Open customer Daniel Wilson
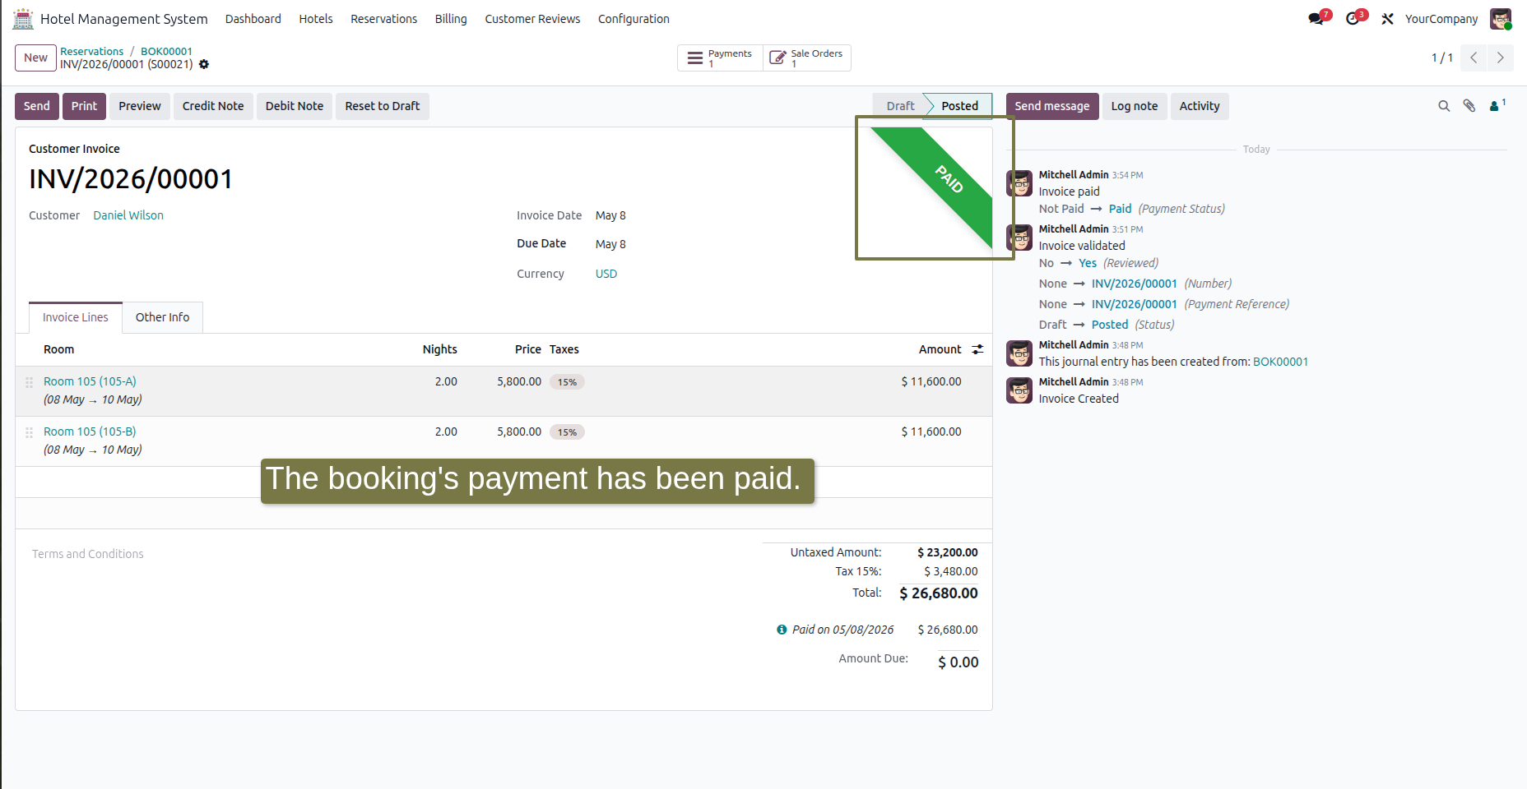 click(128, 215)
